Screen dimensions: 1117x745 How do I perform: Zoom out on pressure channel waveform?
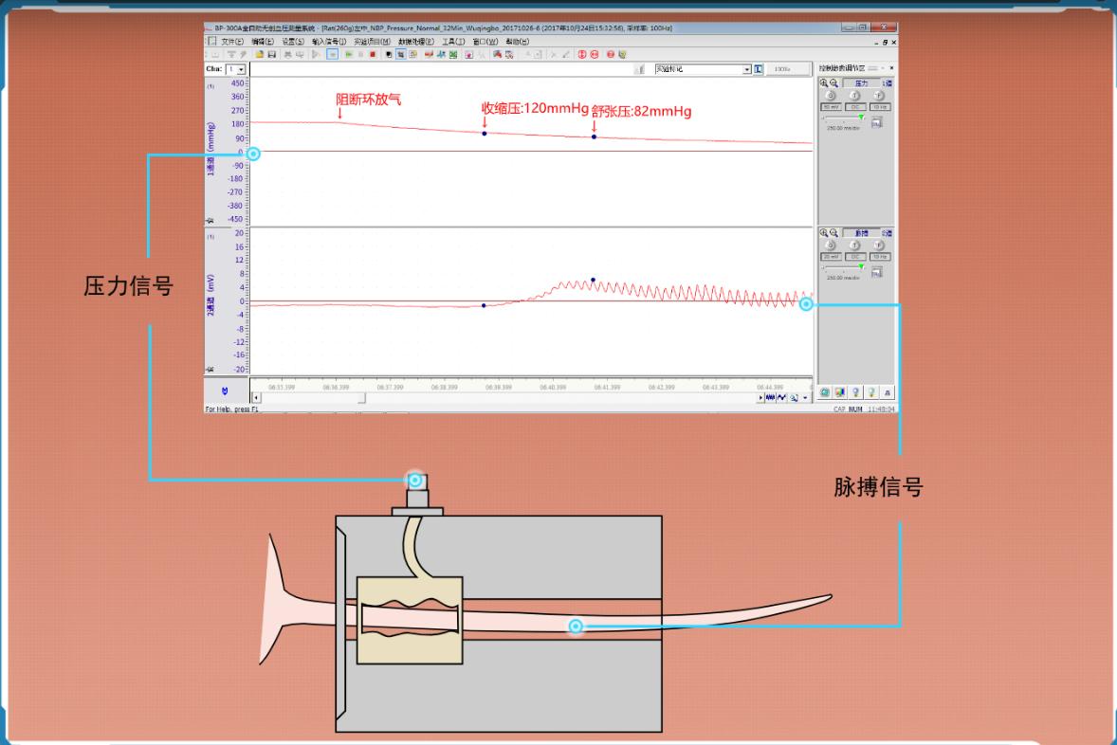pos(833,82)
